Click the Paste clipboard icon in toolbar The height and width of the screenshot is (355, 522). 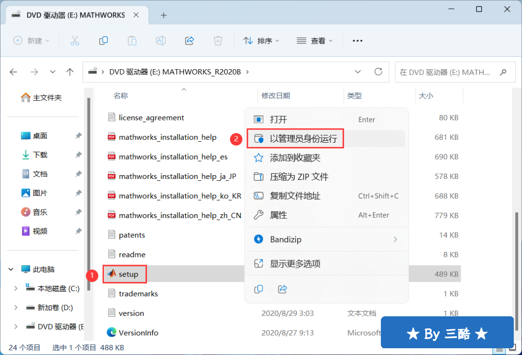pyautogui.click(x=132, y=41)
